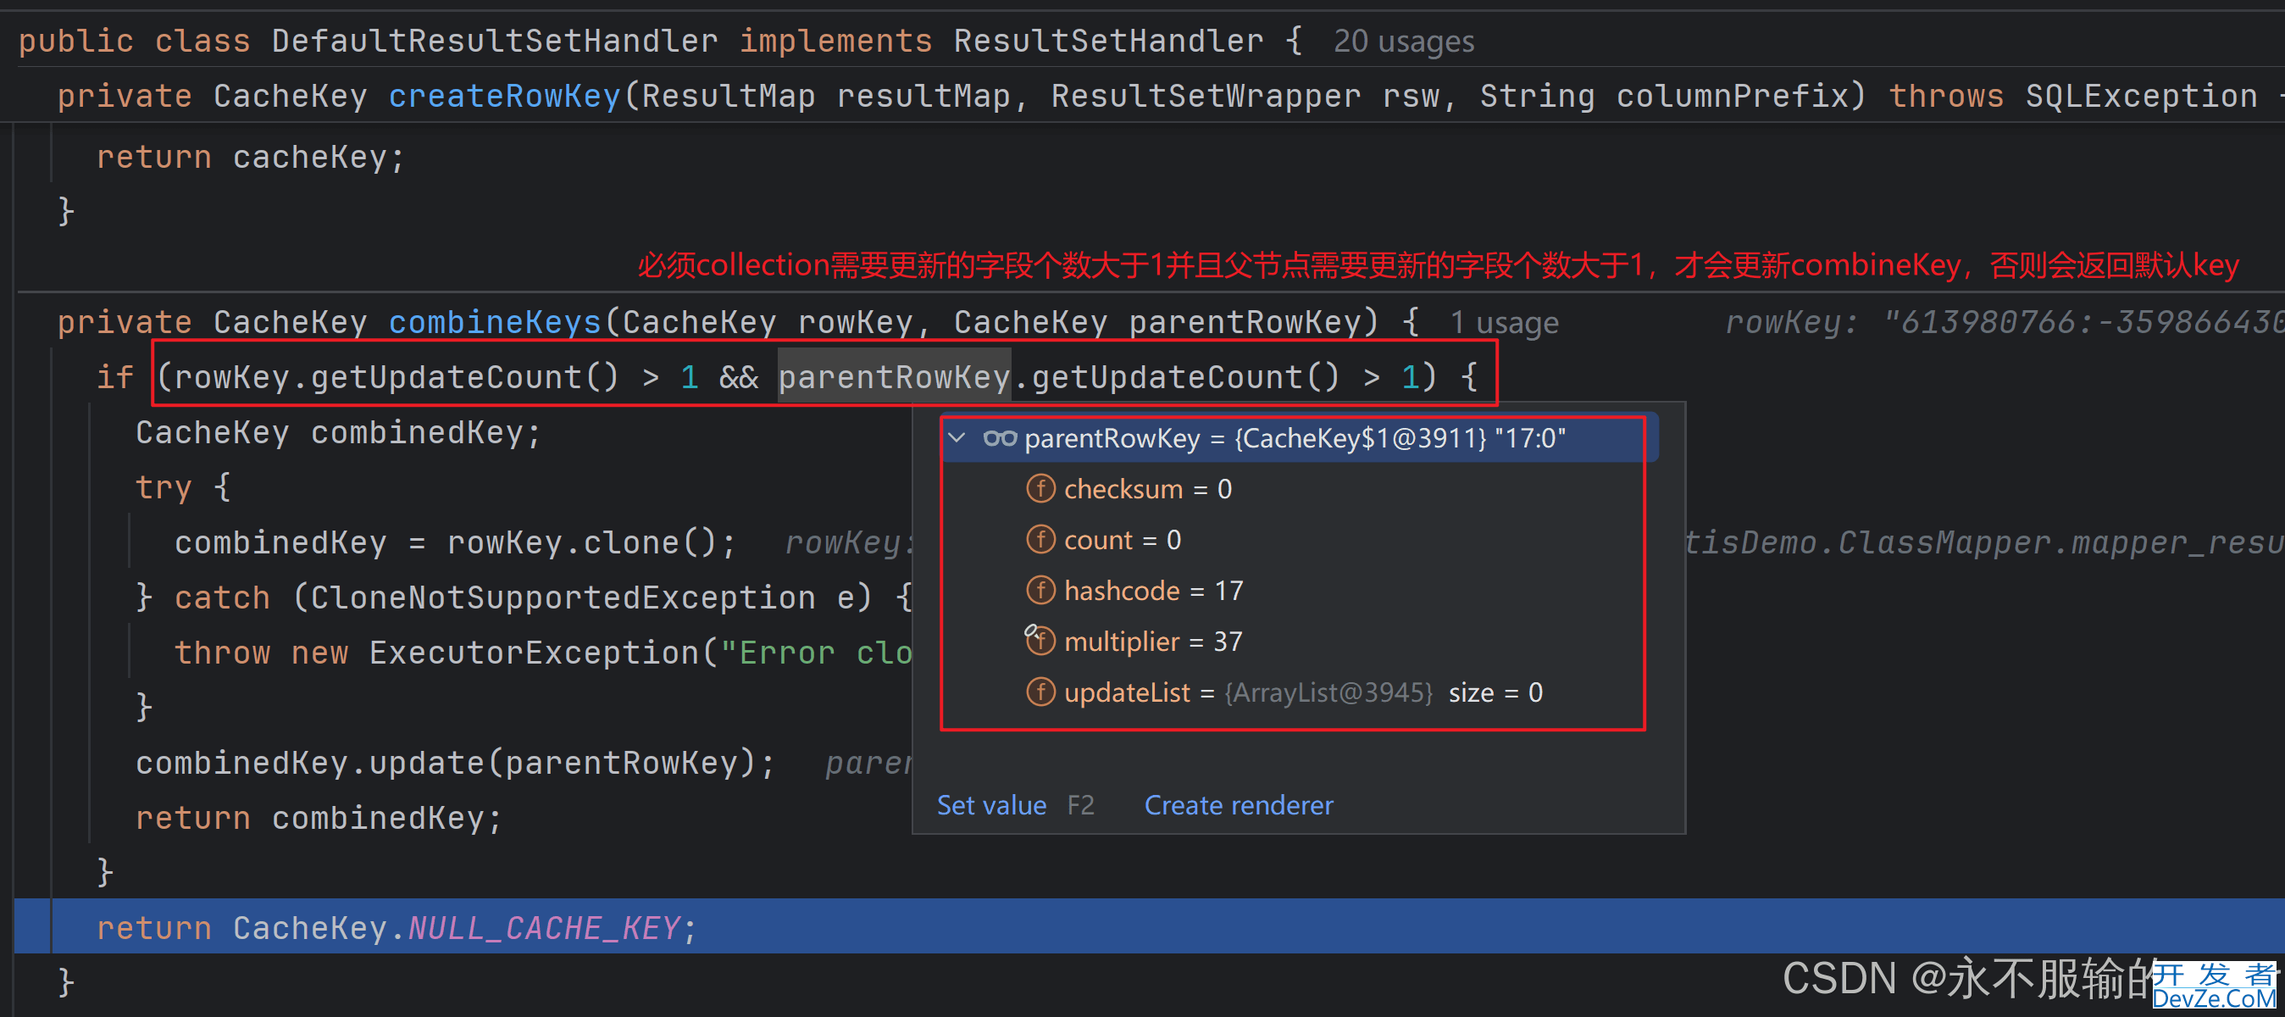
Task: Click the combineKeys method name
Action: [x=495, y=322]
